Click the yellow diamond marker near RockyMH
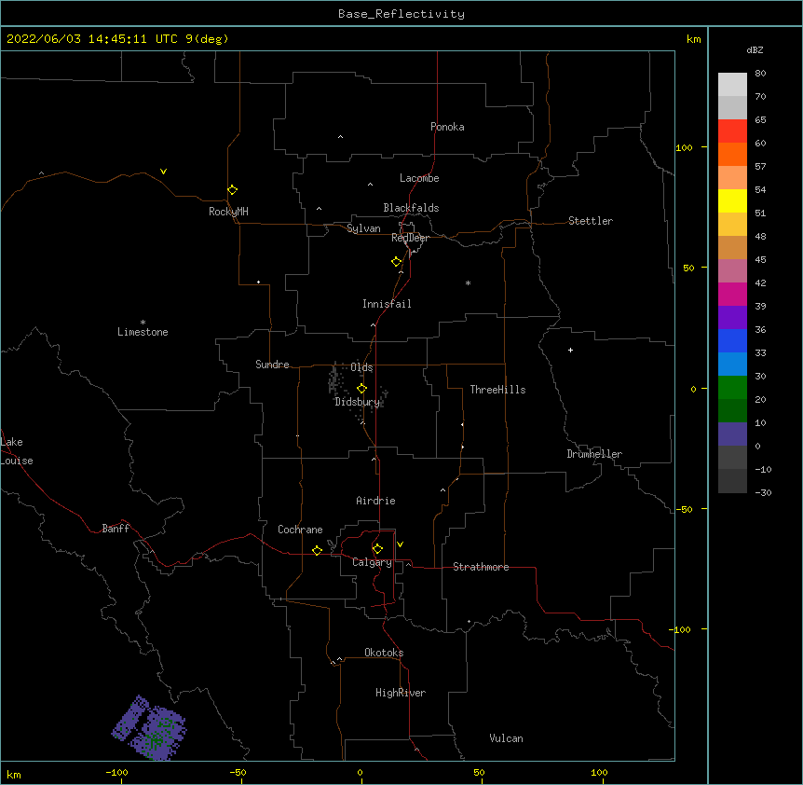 232,190
